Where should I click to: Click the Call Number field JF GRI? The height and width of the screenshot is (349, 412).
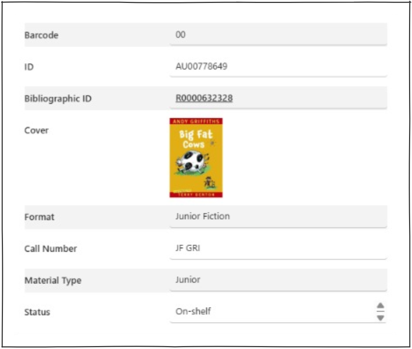pos(278,248)
